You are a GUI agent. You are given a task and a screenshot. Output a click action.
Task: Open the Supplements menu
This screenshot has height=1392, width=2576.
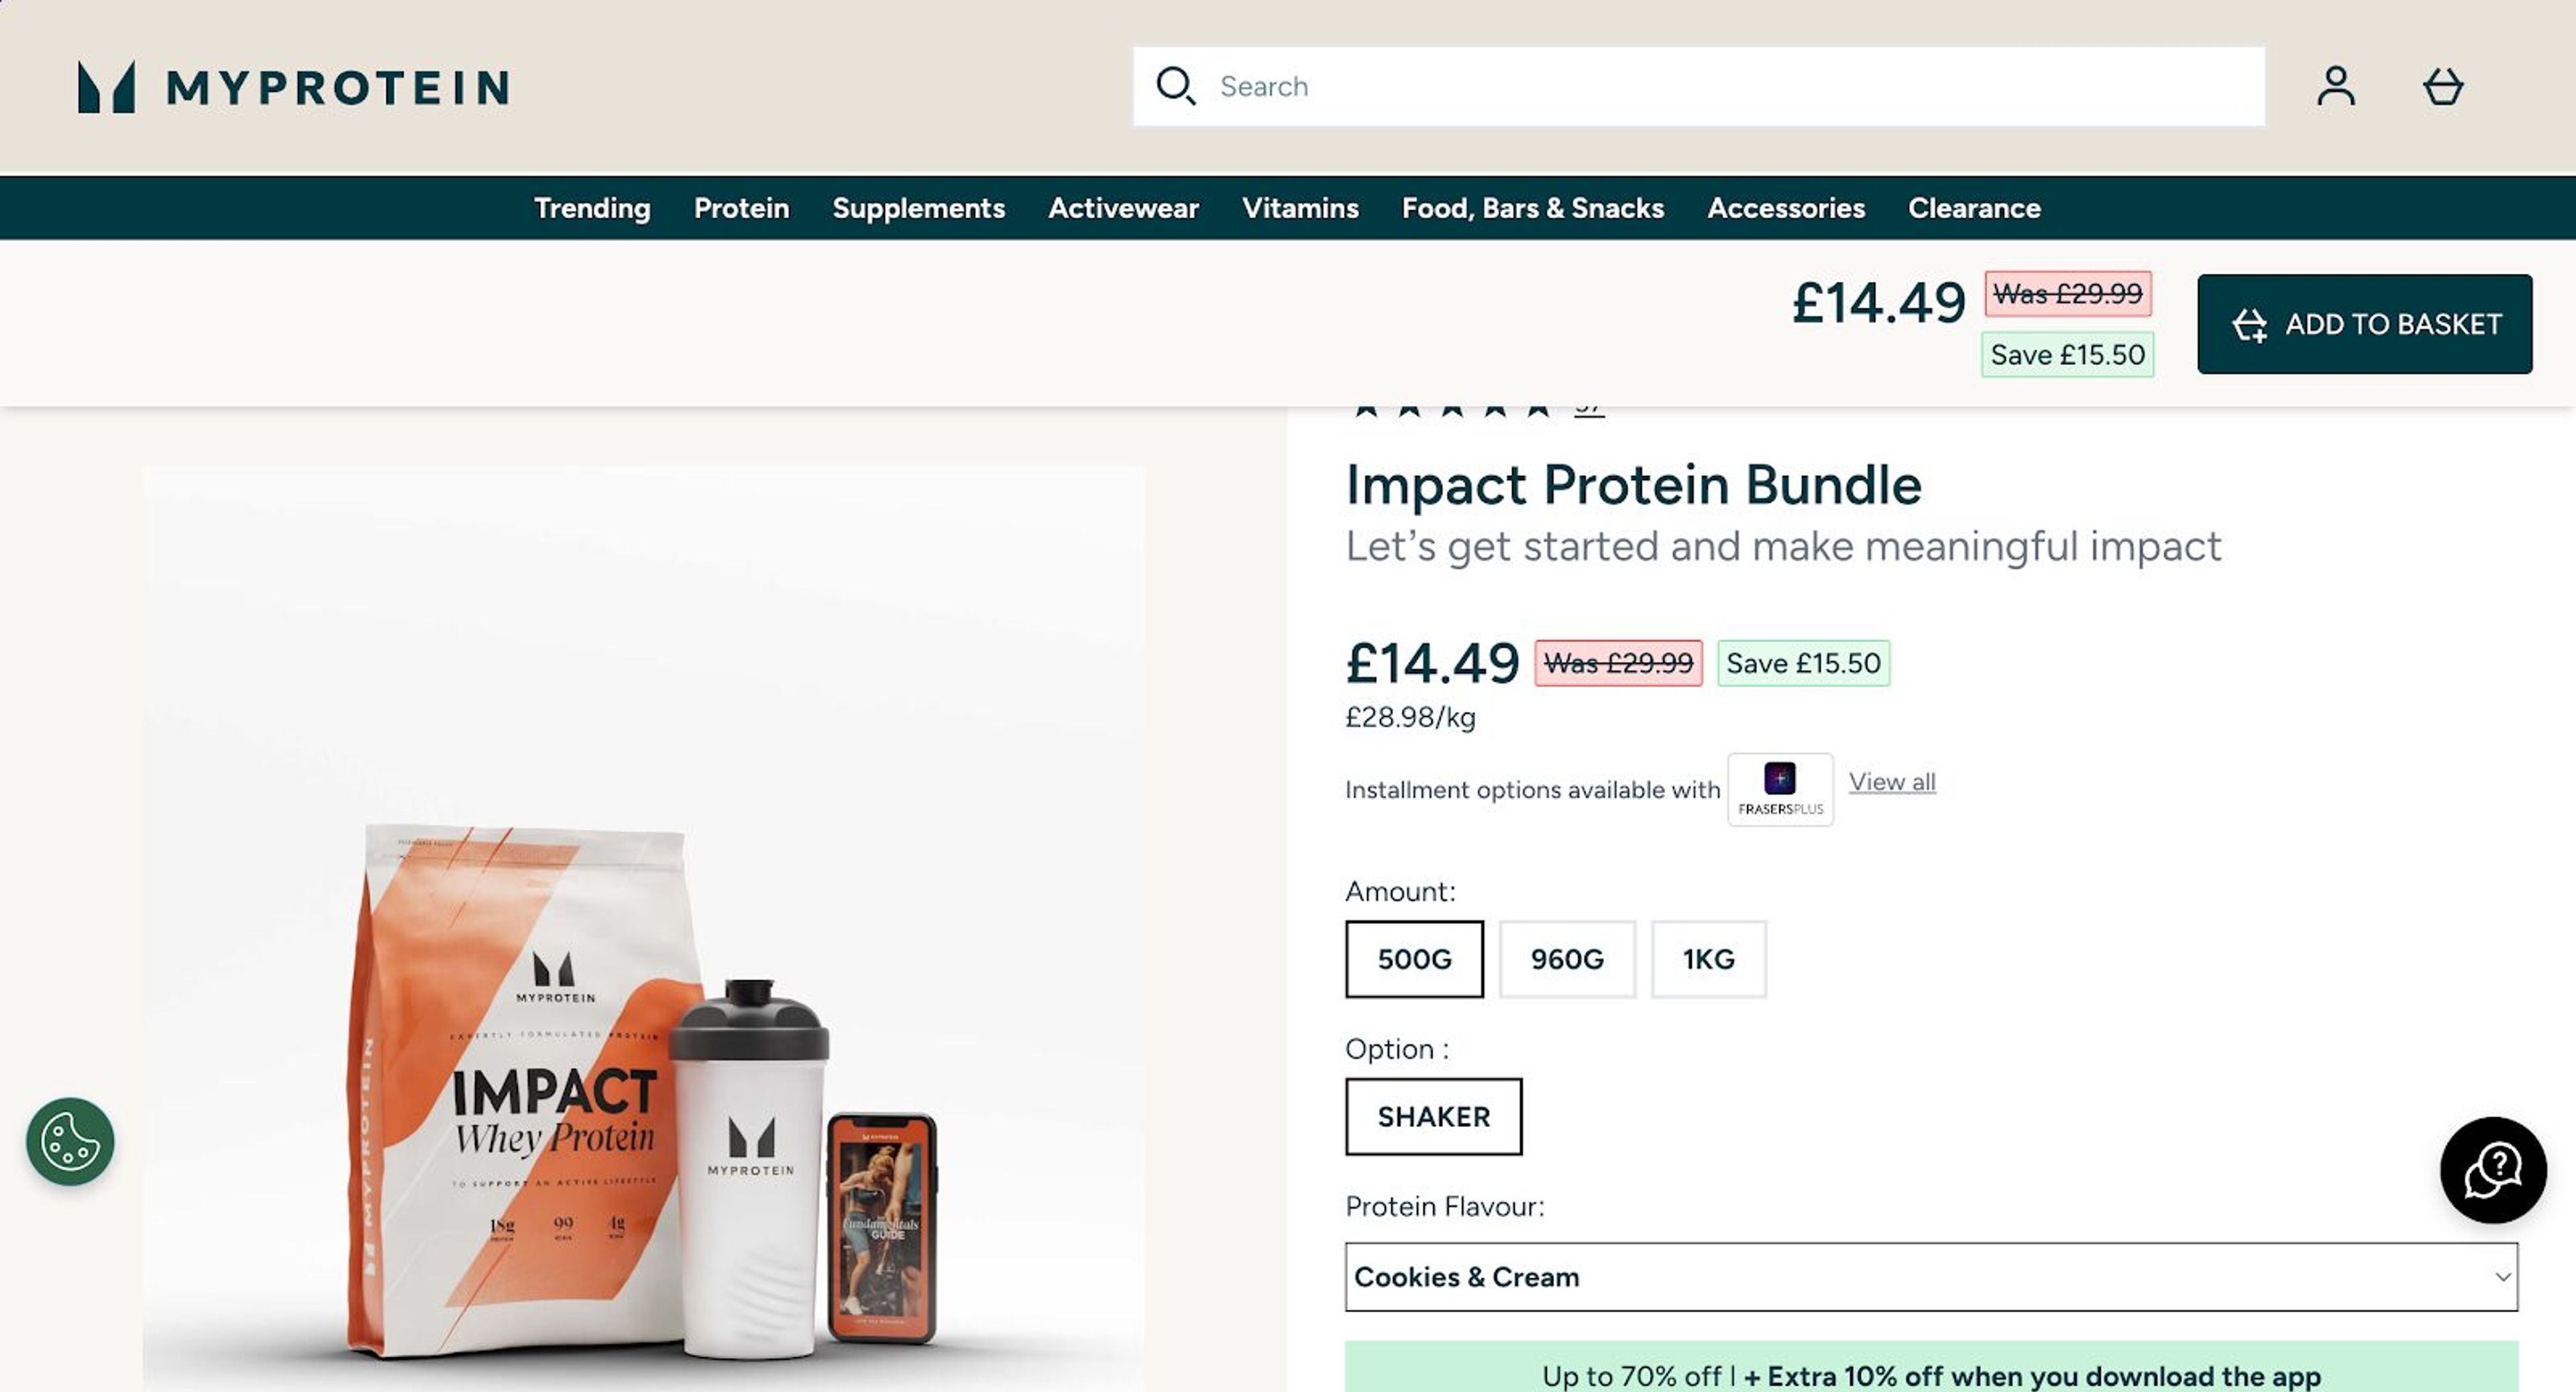pyautogui.click(x=919, y=208)
